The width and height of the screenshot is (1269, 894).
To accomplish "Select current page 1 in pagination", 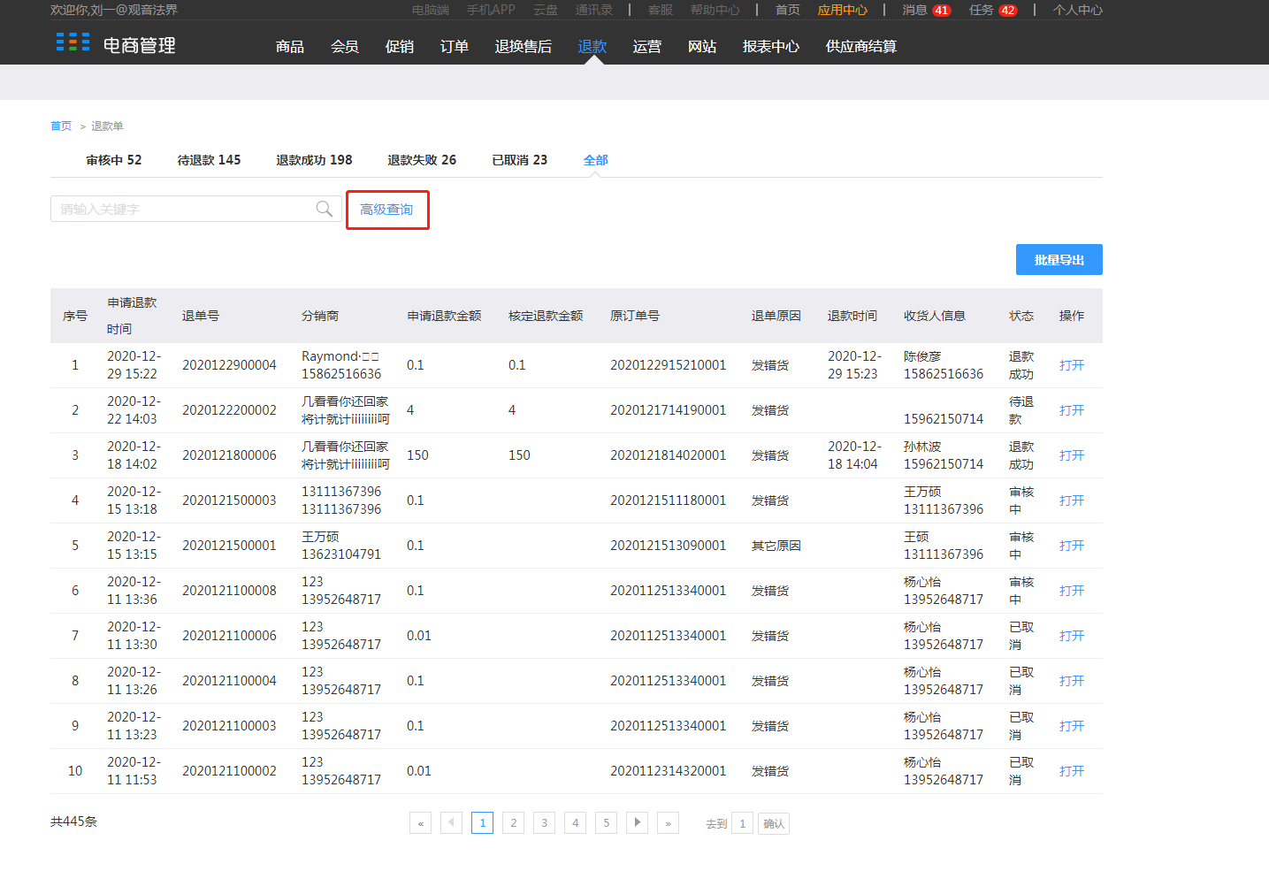I will tap(482, 823).
